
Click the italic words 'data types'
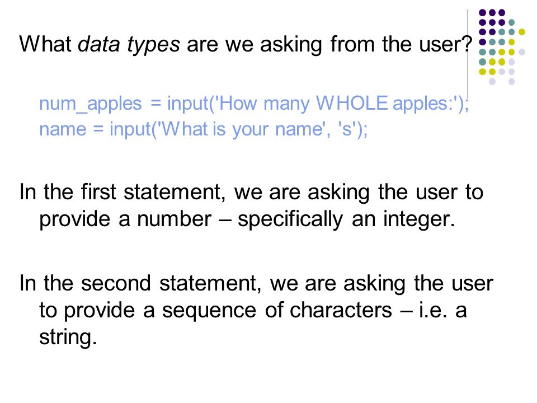pos(129,45)
